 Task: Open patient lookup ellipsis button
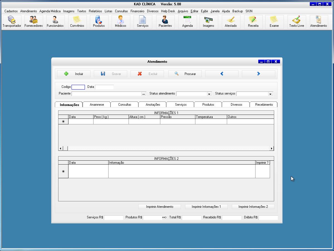144,94
